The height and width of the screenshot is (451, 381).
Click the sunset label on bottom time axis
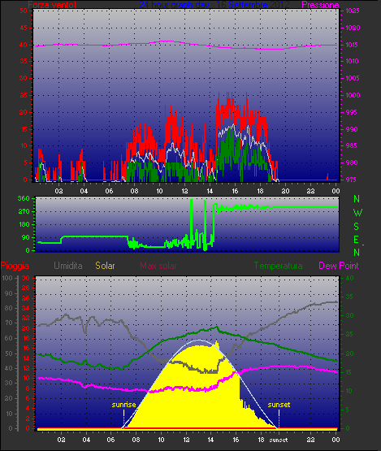(x=279, y=440)
